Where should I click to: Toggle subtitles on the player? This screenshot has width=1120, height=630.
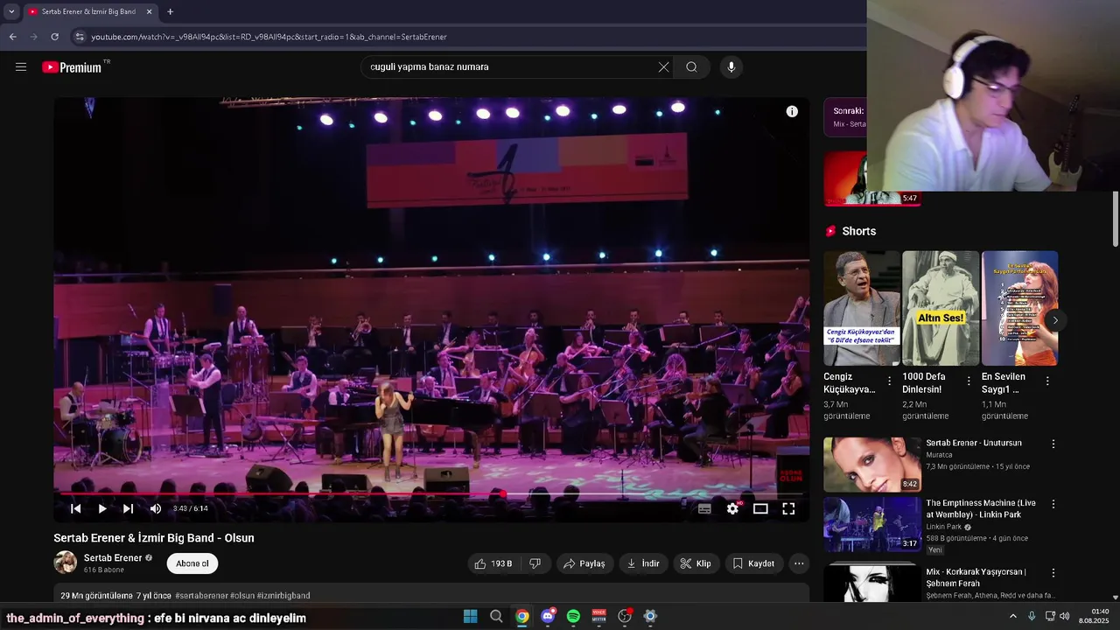pyautogui.click(x=704, y=508)
